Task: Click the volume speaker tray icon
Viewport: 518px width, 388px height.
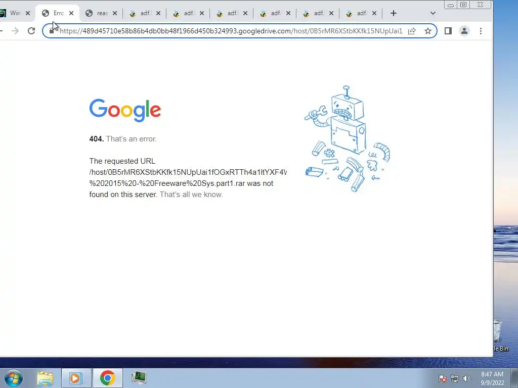Action: click(x=467, y=378)
